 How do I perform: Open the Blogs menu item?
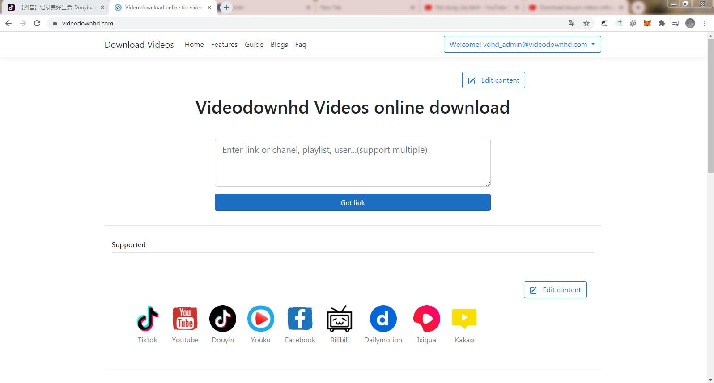click(279, 45)
